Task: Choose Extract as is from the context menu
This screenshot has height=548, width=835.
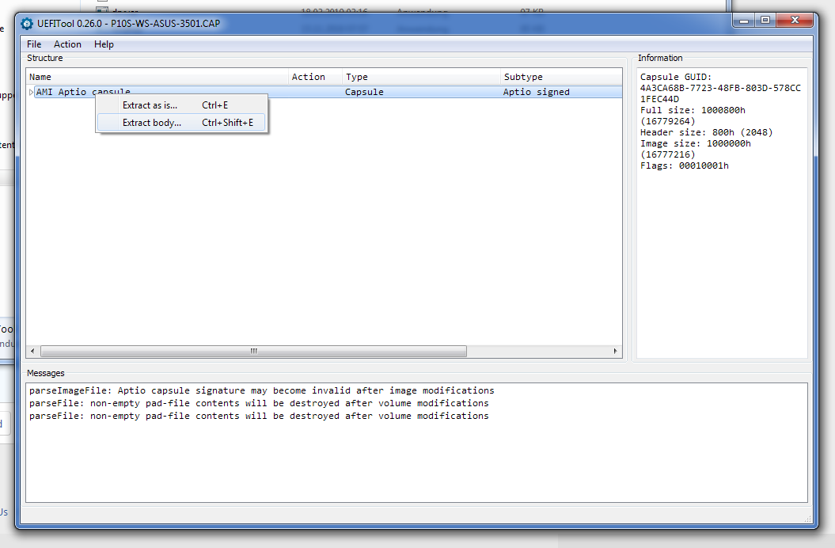Action: 151,105
